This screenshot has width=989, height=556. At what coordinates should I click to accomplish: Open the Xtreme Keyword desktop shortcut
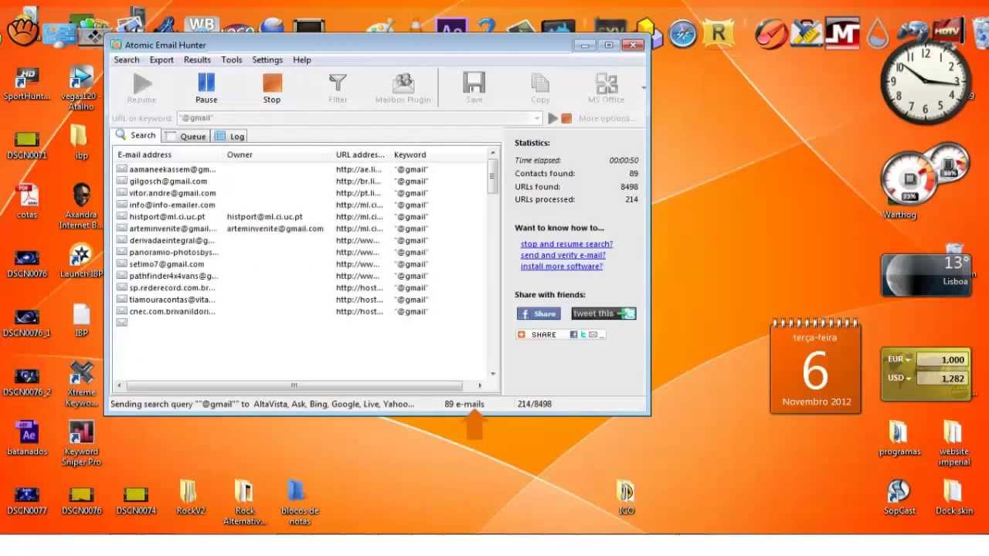pyautogui.click(x=81, y=384)
